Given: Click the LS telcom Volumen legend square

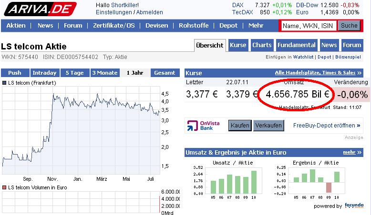Looking at the screenshot, I should pos(4,187).
